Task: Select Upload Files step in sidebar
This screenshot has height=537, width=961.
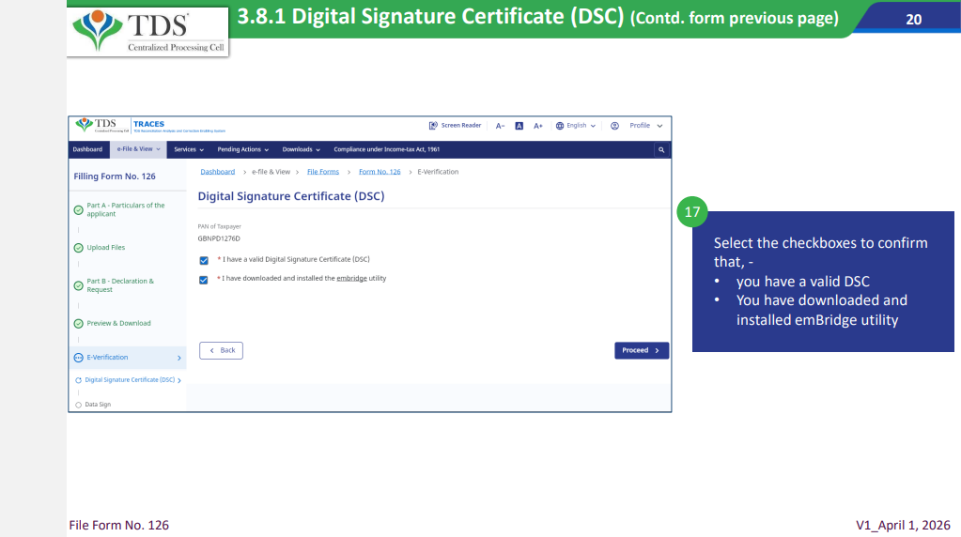Action: 105,248
